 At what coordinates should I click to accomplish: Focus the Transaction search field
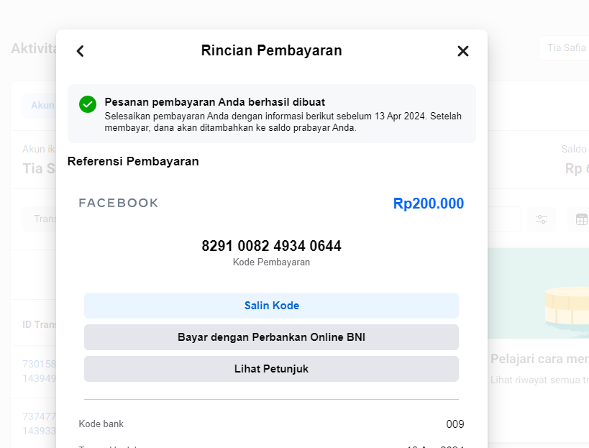click(40, 219)
